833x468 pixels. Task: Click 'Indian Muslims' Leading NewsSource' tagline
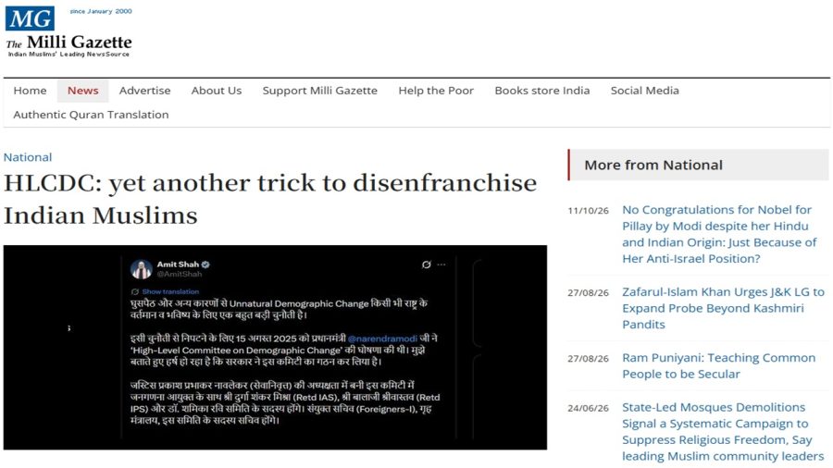point(68,55)
